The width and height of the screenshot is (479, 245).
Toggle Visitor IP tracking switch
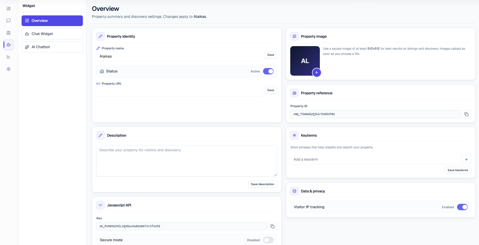point(462,207)
